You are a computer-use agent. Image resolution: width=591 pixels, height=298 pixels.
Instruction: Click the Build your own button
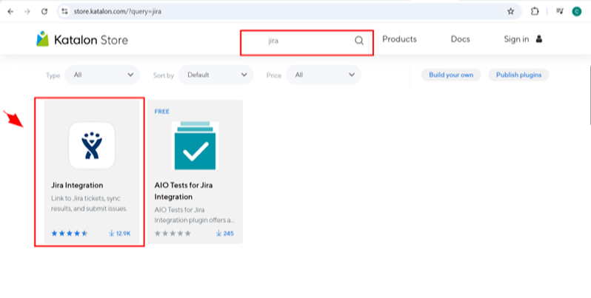[x=451, y=75]
